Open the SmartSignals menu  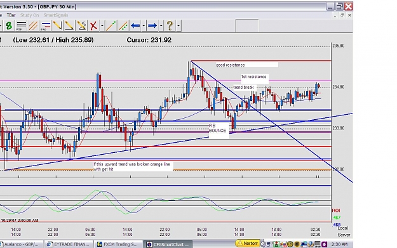(56, 15)
